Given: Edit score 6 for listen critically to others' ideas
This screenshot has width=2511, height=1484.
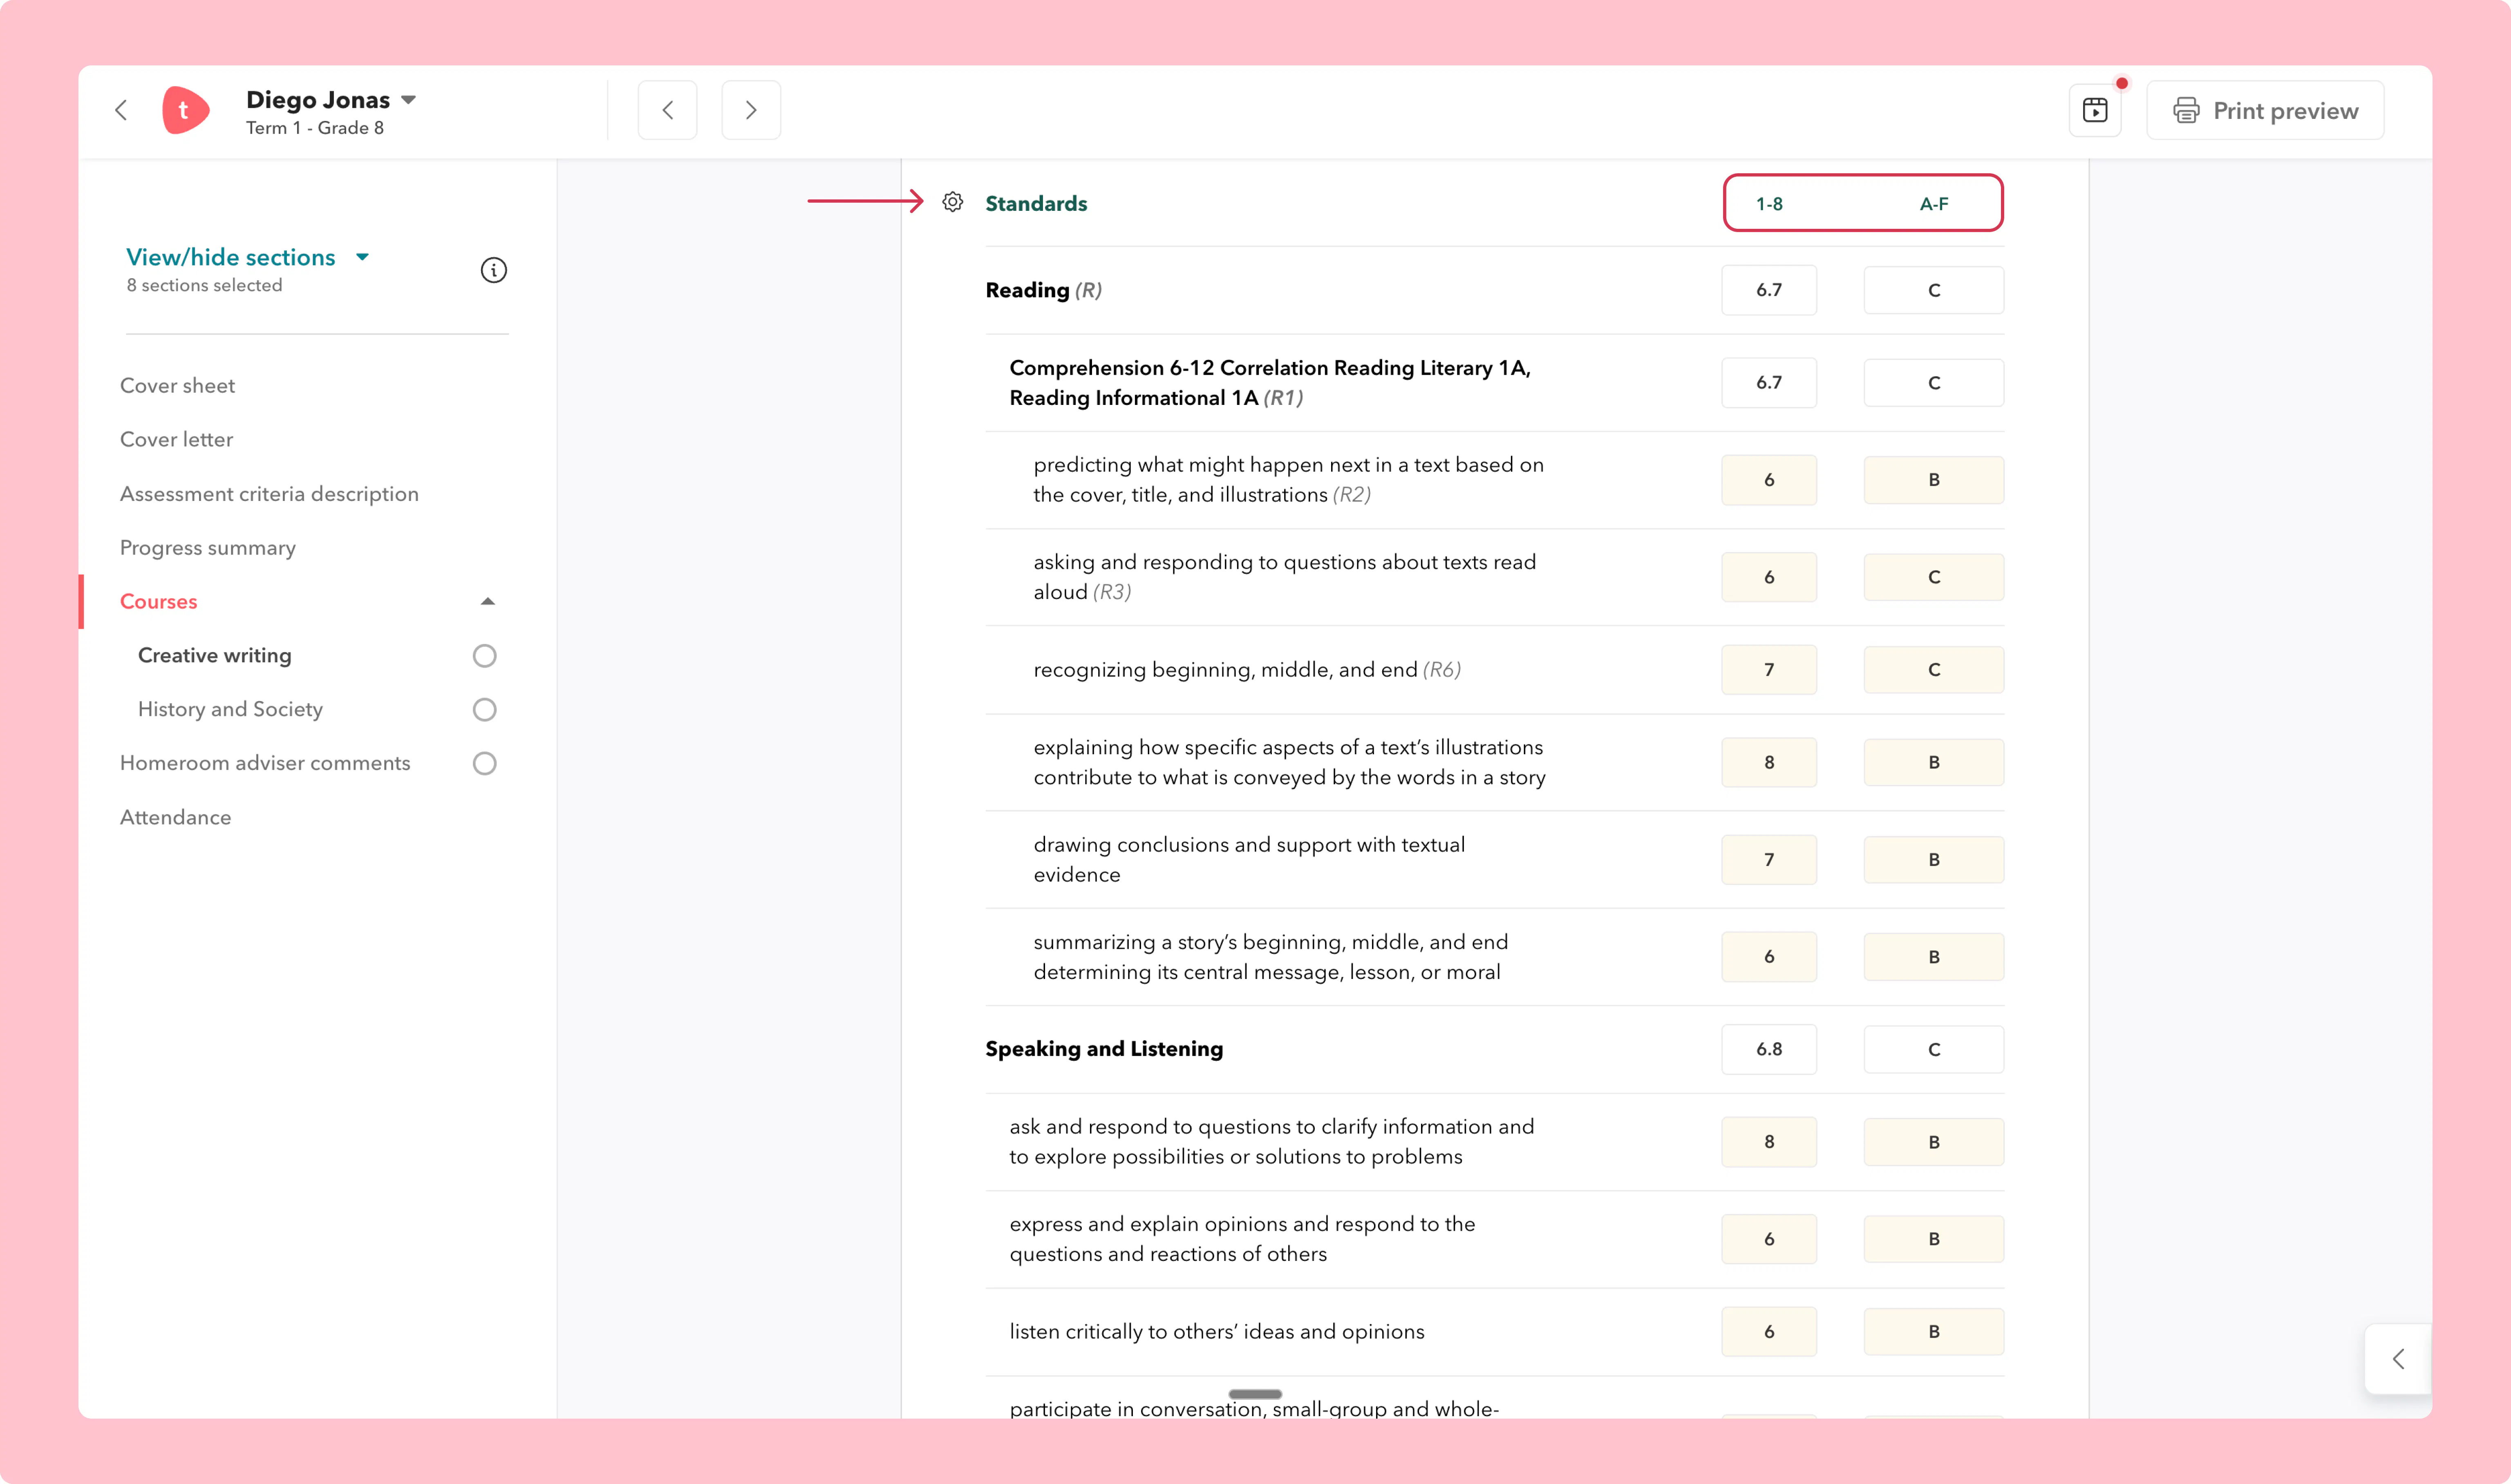Looking at the screenshot, I should (x=1768, y=1332).
